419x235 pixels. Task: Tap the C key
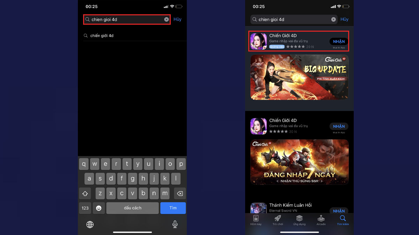pos(122,193)
